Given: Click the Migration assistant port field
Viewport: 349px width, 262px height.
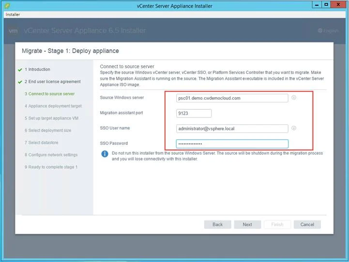Looking at the screenshot, I should click(x=194, y=113).
